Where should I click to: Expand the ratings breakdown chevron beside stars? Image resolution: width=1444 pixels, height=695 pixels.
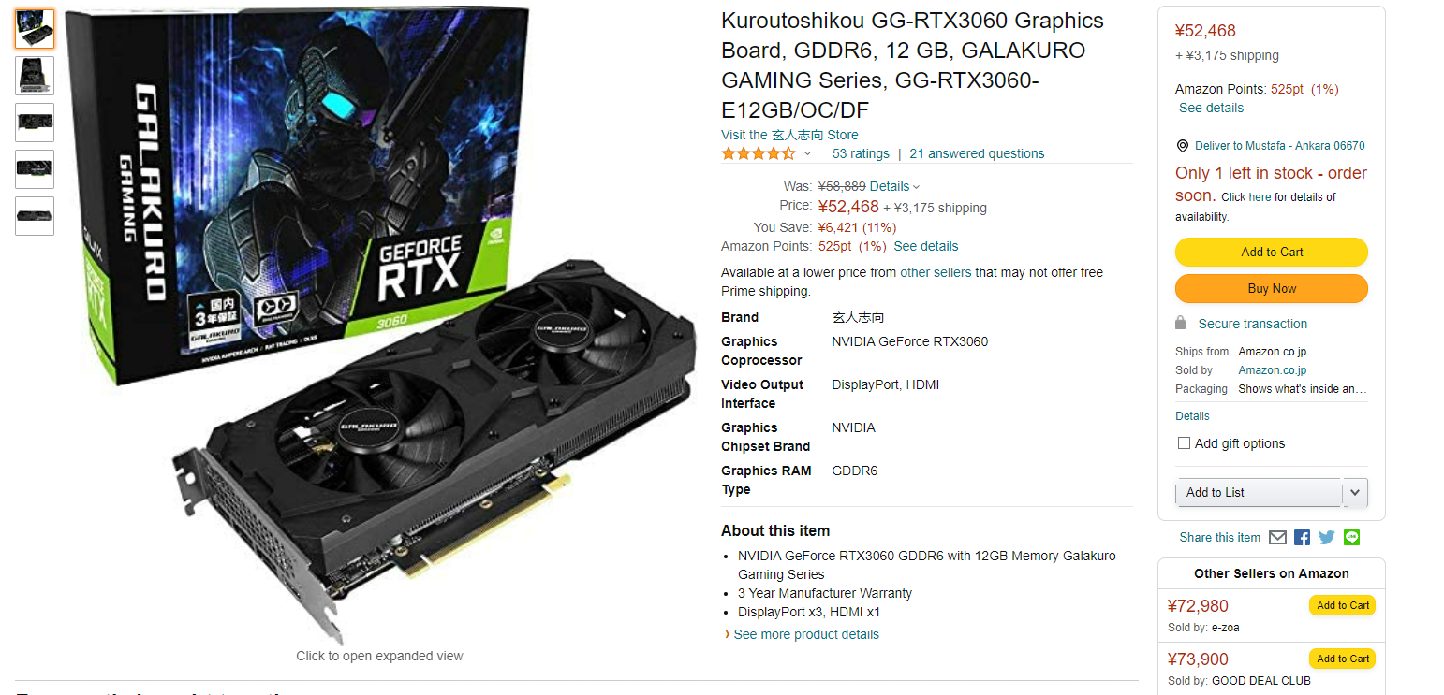(807, 153)
